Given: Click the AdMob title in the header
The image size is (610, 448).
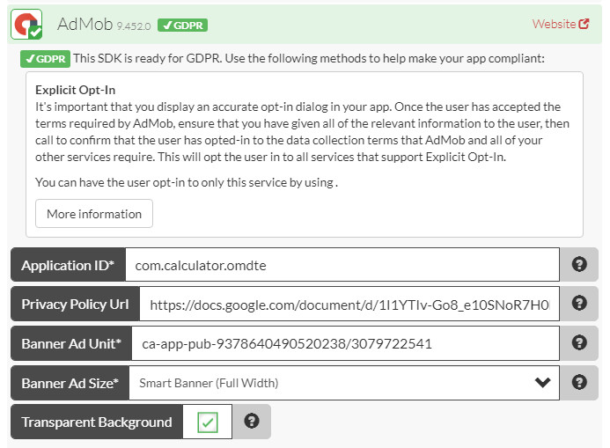Looking at the screenshot, I should tap(85, 24).
